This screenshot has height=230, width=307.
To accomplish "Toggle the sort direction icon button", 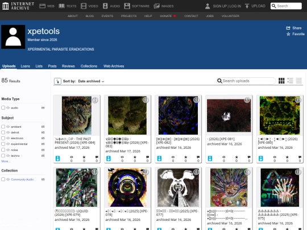I will tap(57, 81).
